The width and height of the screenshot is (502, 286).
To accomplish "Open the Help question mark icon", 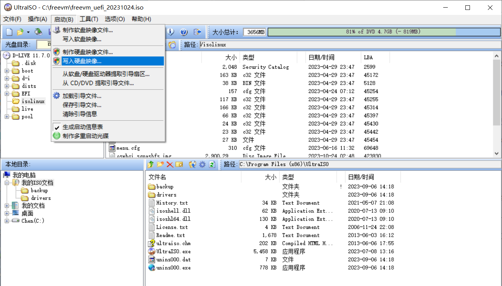I will point(184,32).
